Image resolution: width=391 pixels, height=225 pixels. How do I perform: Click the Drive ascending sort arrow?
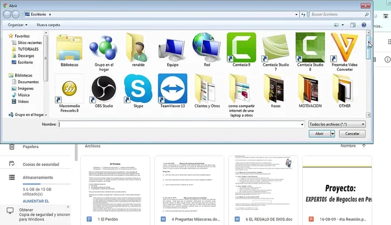click(x=364, y=146)
